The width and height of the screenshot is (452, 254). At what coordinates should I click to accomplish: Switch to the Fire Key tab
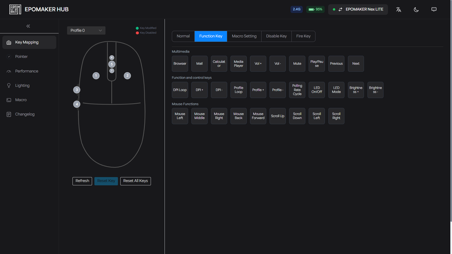[303, 36]
